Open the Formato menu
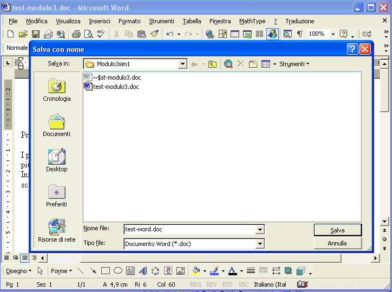 point(129,21)
